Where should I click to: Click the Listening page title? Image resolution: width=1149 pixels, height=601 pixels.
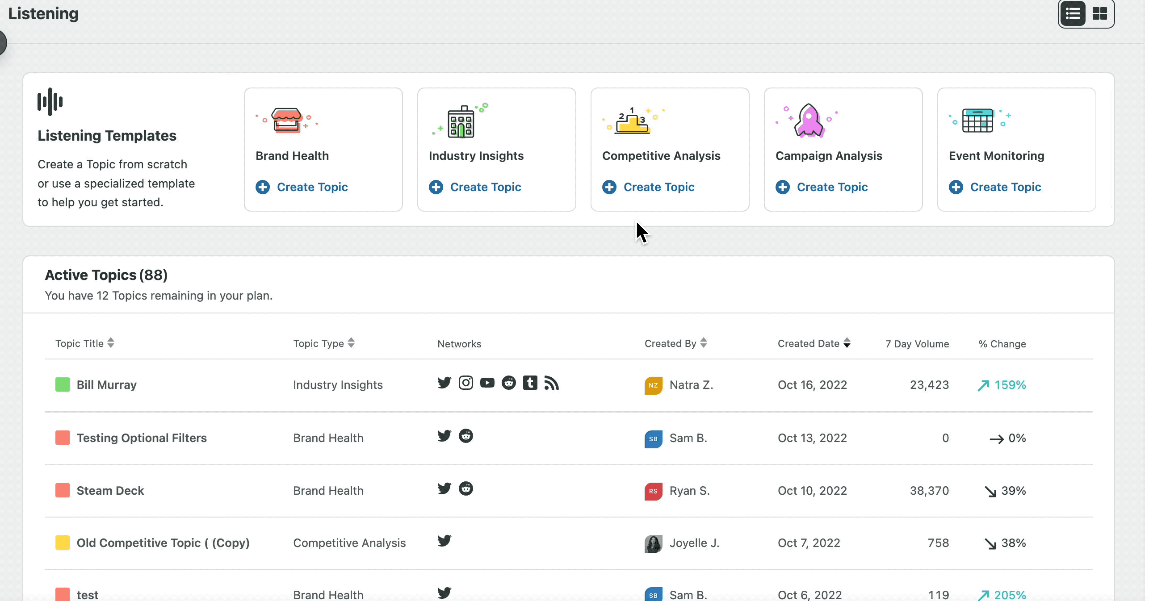point(43,13)
